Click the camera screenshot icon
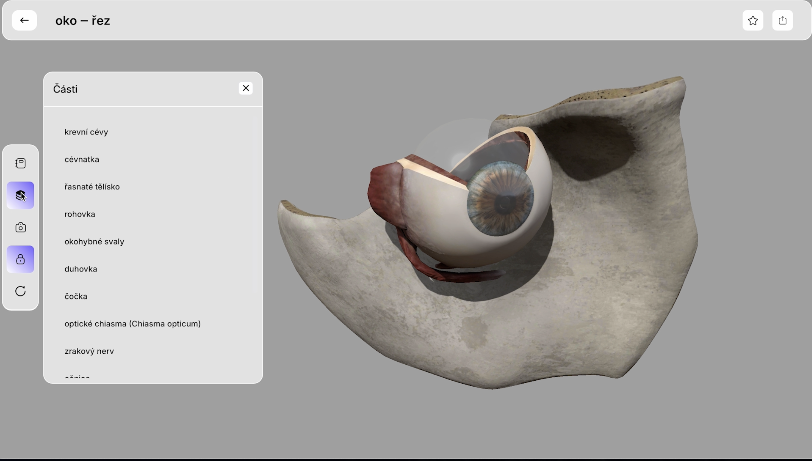 pyautogui.click(x=21, y=227)
